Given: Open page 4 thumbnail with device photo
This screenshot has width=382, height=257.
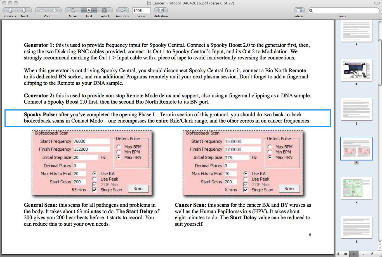Looking at the screenshot, I should tap(356, 70).
